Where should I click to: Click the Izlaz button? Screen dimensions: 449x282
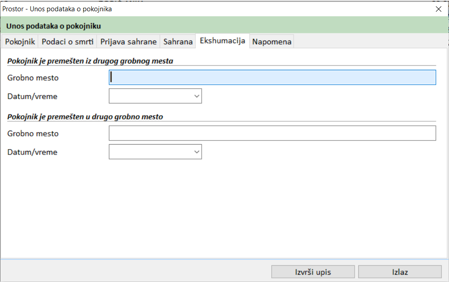point(400,272)
